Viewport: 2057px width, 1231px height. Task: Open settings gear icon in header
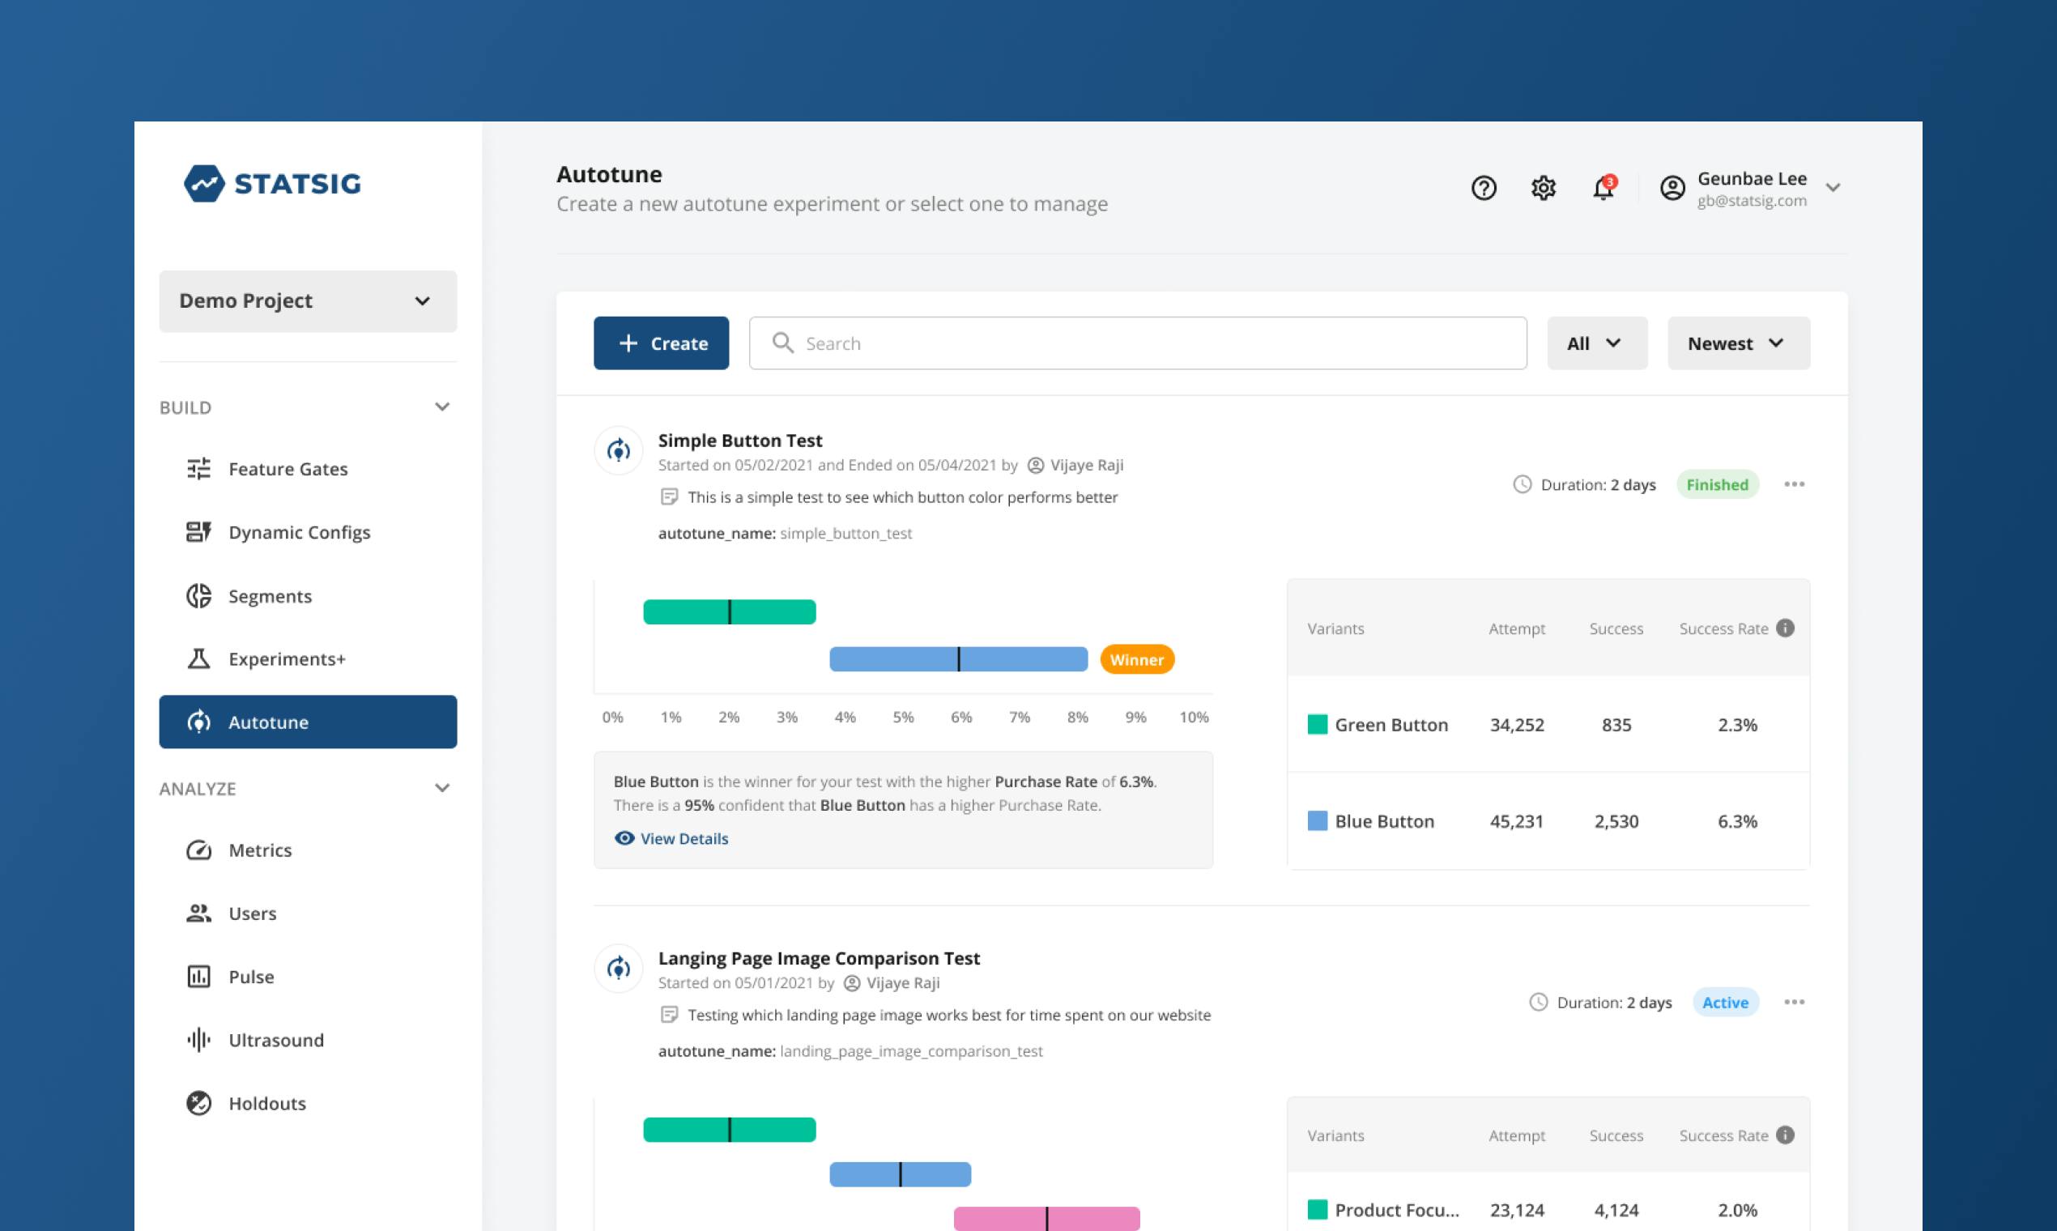(x=1544, y=189)
